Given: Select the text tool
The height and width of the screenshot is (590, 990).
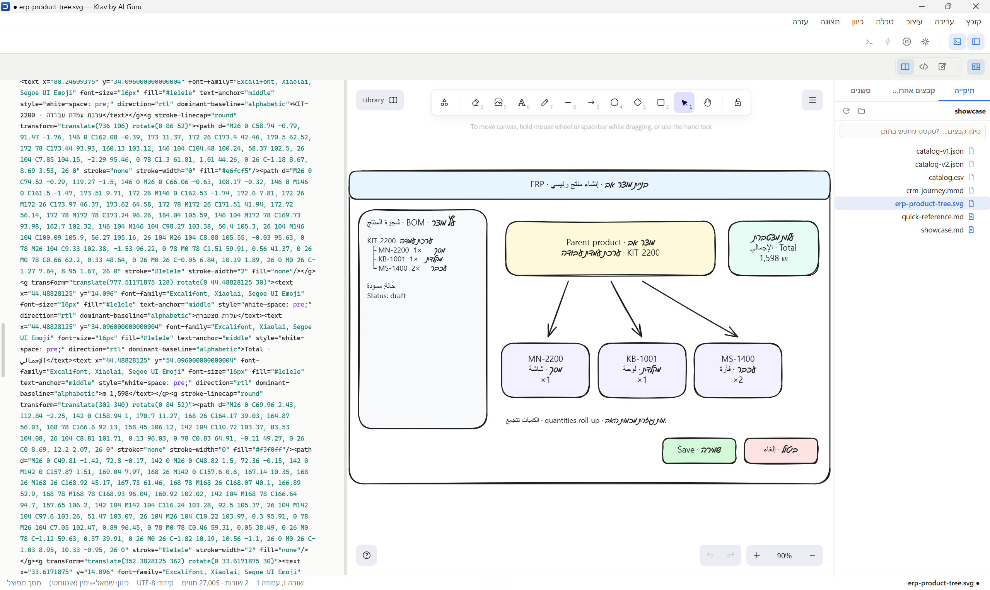Looking at the screenshot, I should (522, 103).
